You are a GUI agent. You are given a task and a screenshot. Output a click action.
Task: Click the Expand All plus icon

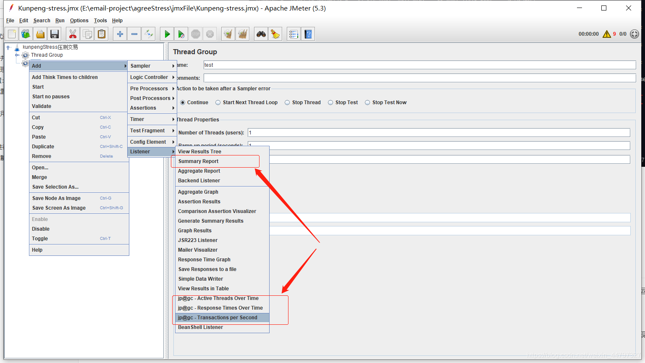click(120, 34)
